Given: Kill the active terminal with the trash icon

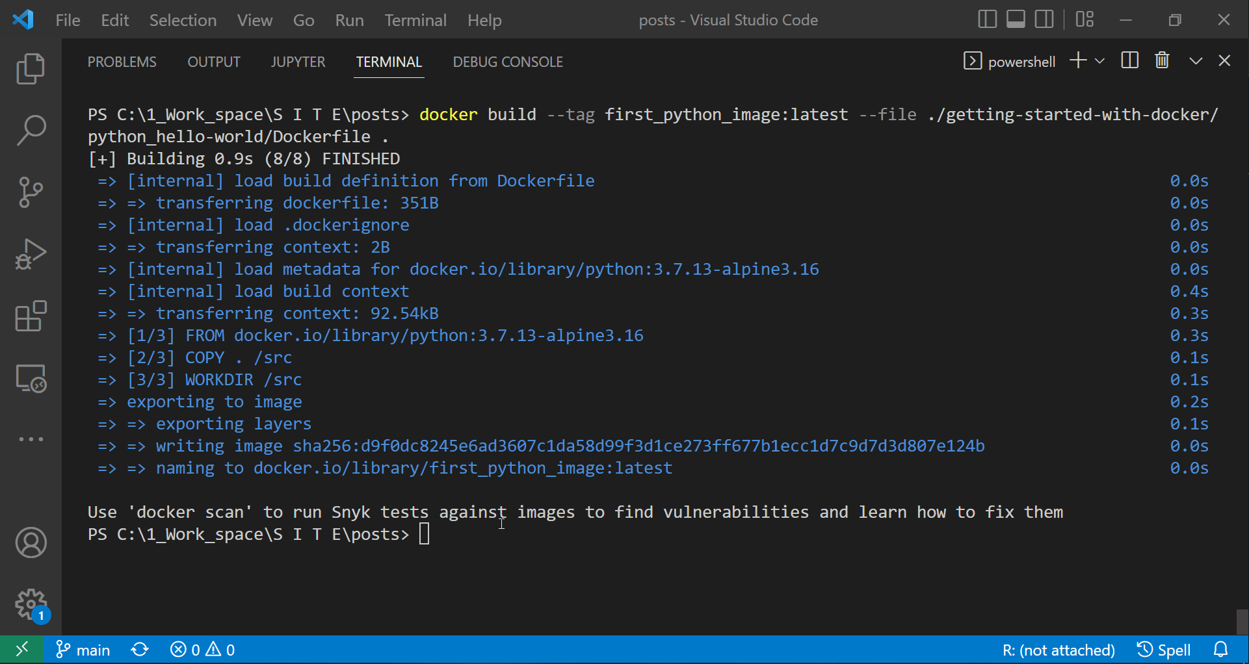Looking at the screenshot, I should [1163, 60].
